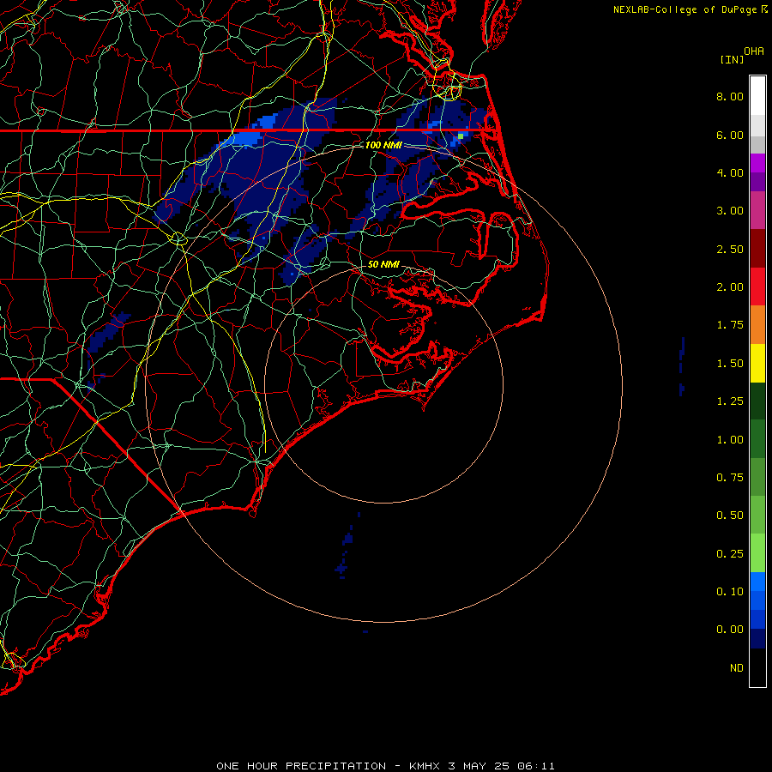This screenshot has height=772, width=772.
Task: Select the 0.50 legend value
Action: pyautogui.click(x=730, y=516)
